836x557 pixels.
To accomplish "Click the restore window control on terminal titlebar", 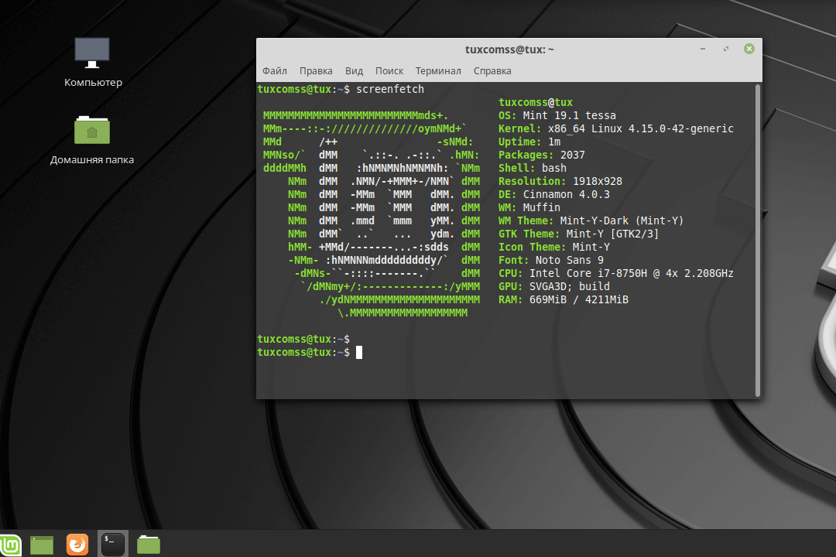I will (725, 48).
